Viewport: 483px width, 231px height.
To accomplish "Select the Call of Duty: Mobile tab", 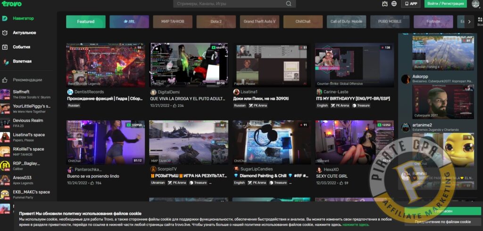I will pyautogui.click(x=346, y=22).
